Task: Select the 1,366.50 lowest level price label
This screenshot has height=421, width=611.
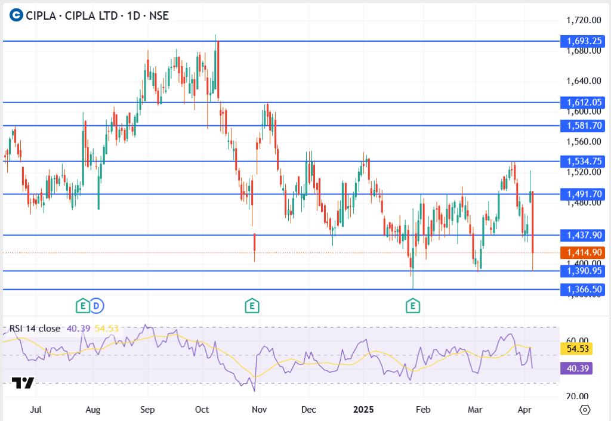Action: click(583, 289)
